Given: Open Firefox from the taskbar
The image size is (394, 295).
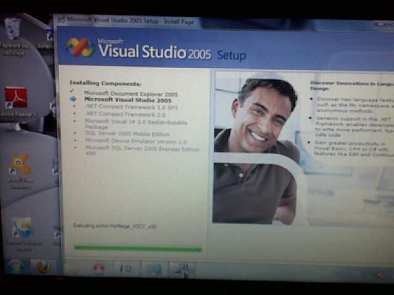Looking at the screenshot, I should click(44, 267).
